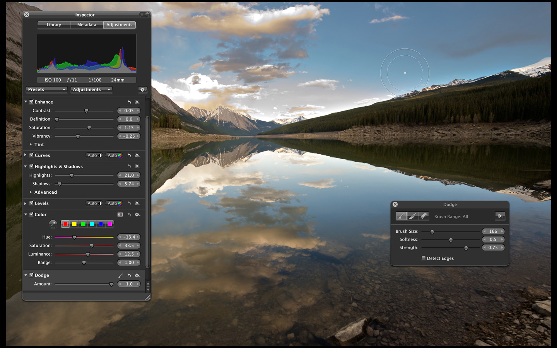Select the feather brush in Dodge panel
The image size is (557, 348).
(x=413, y=216)
